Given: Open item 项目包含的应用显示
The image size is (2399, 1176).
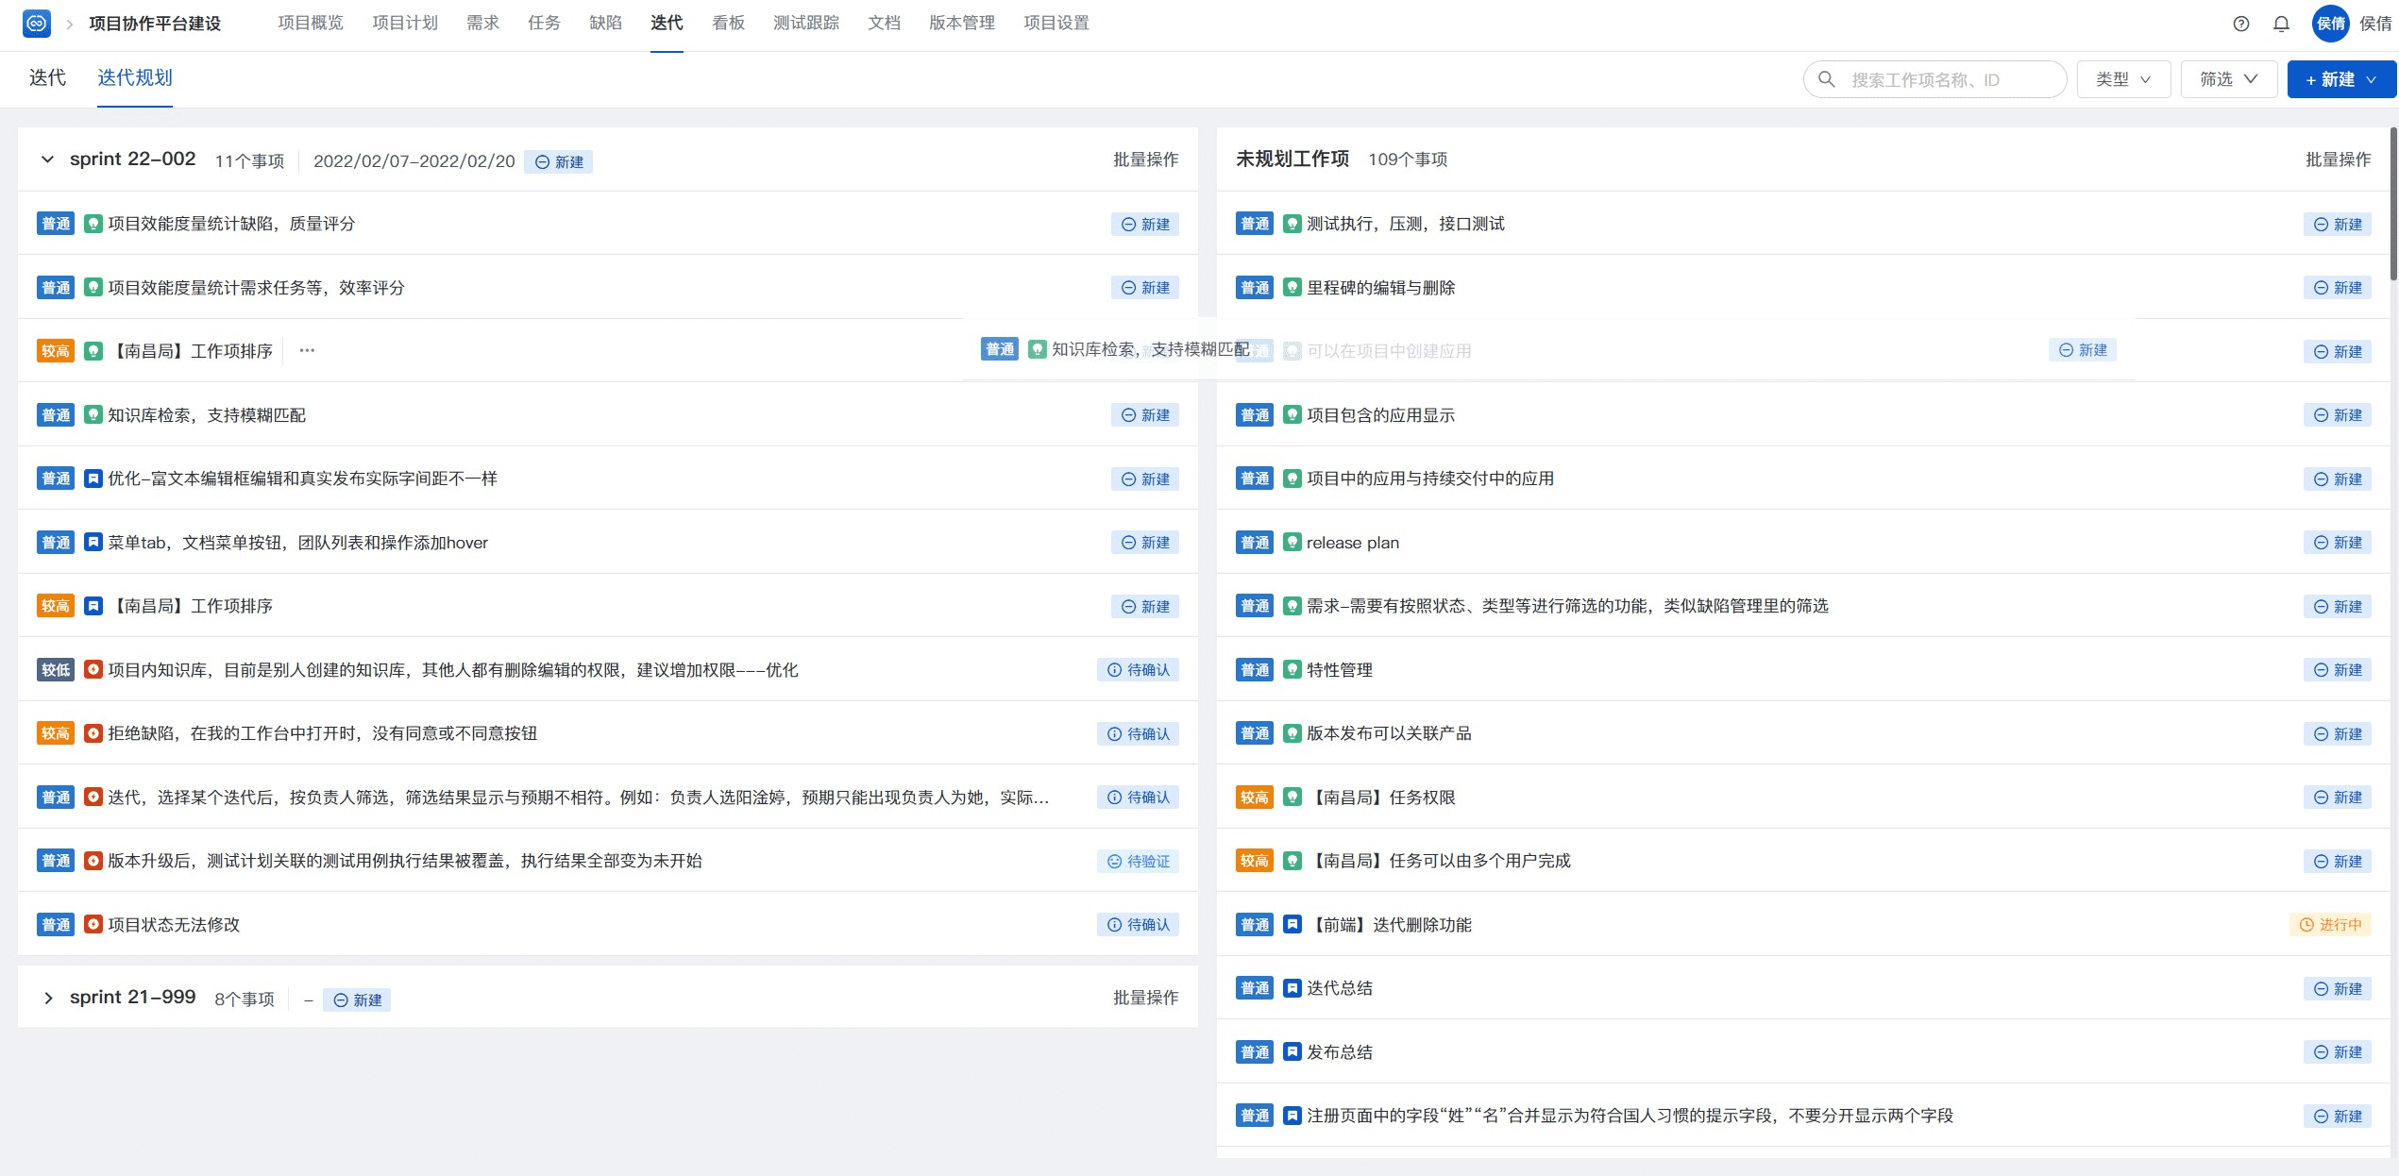Looking at the screenshot, I should click(1380, 415).
